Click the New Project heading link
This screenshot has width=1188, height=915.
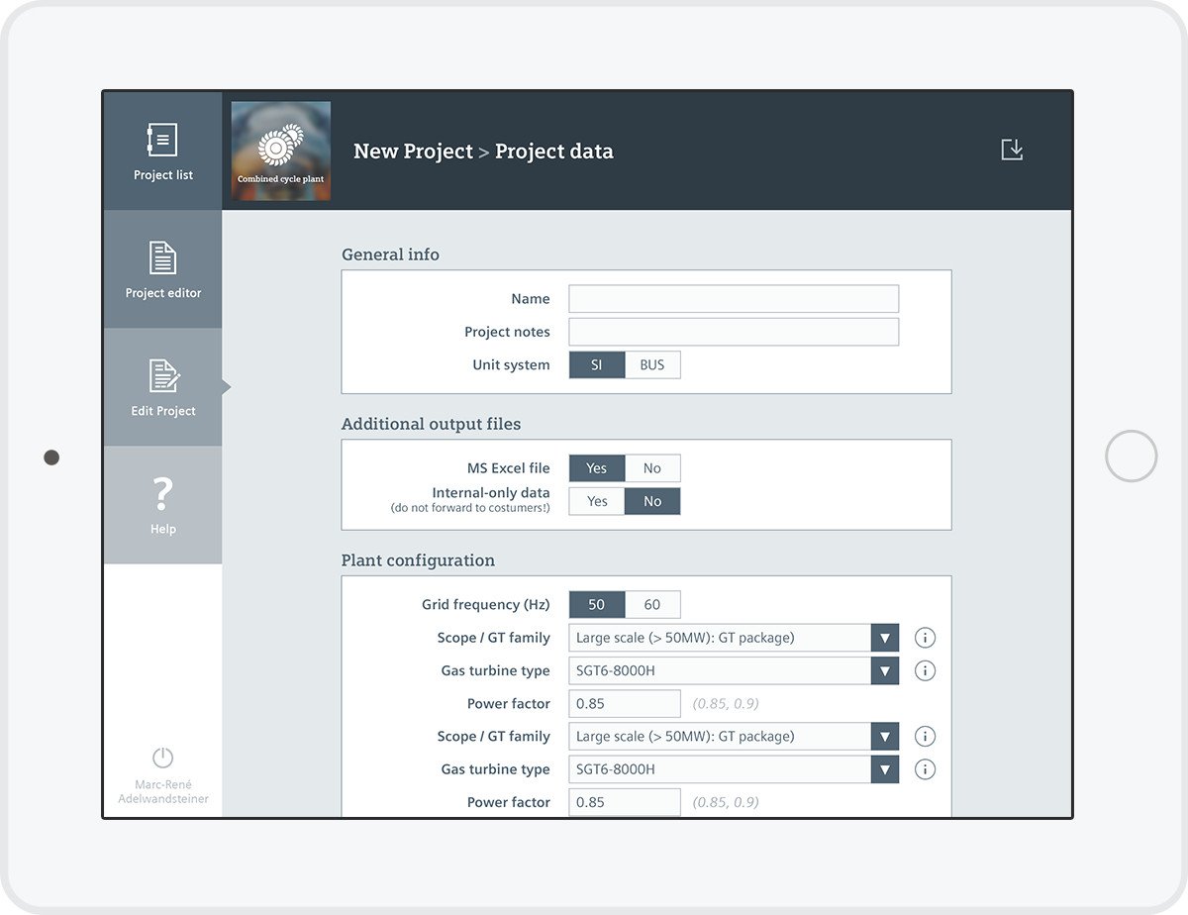(x=413, y=151)
